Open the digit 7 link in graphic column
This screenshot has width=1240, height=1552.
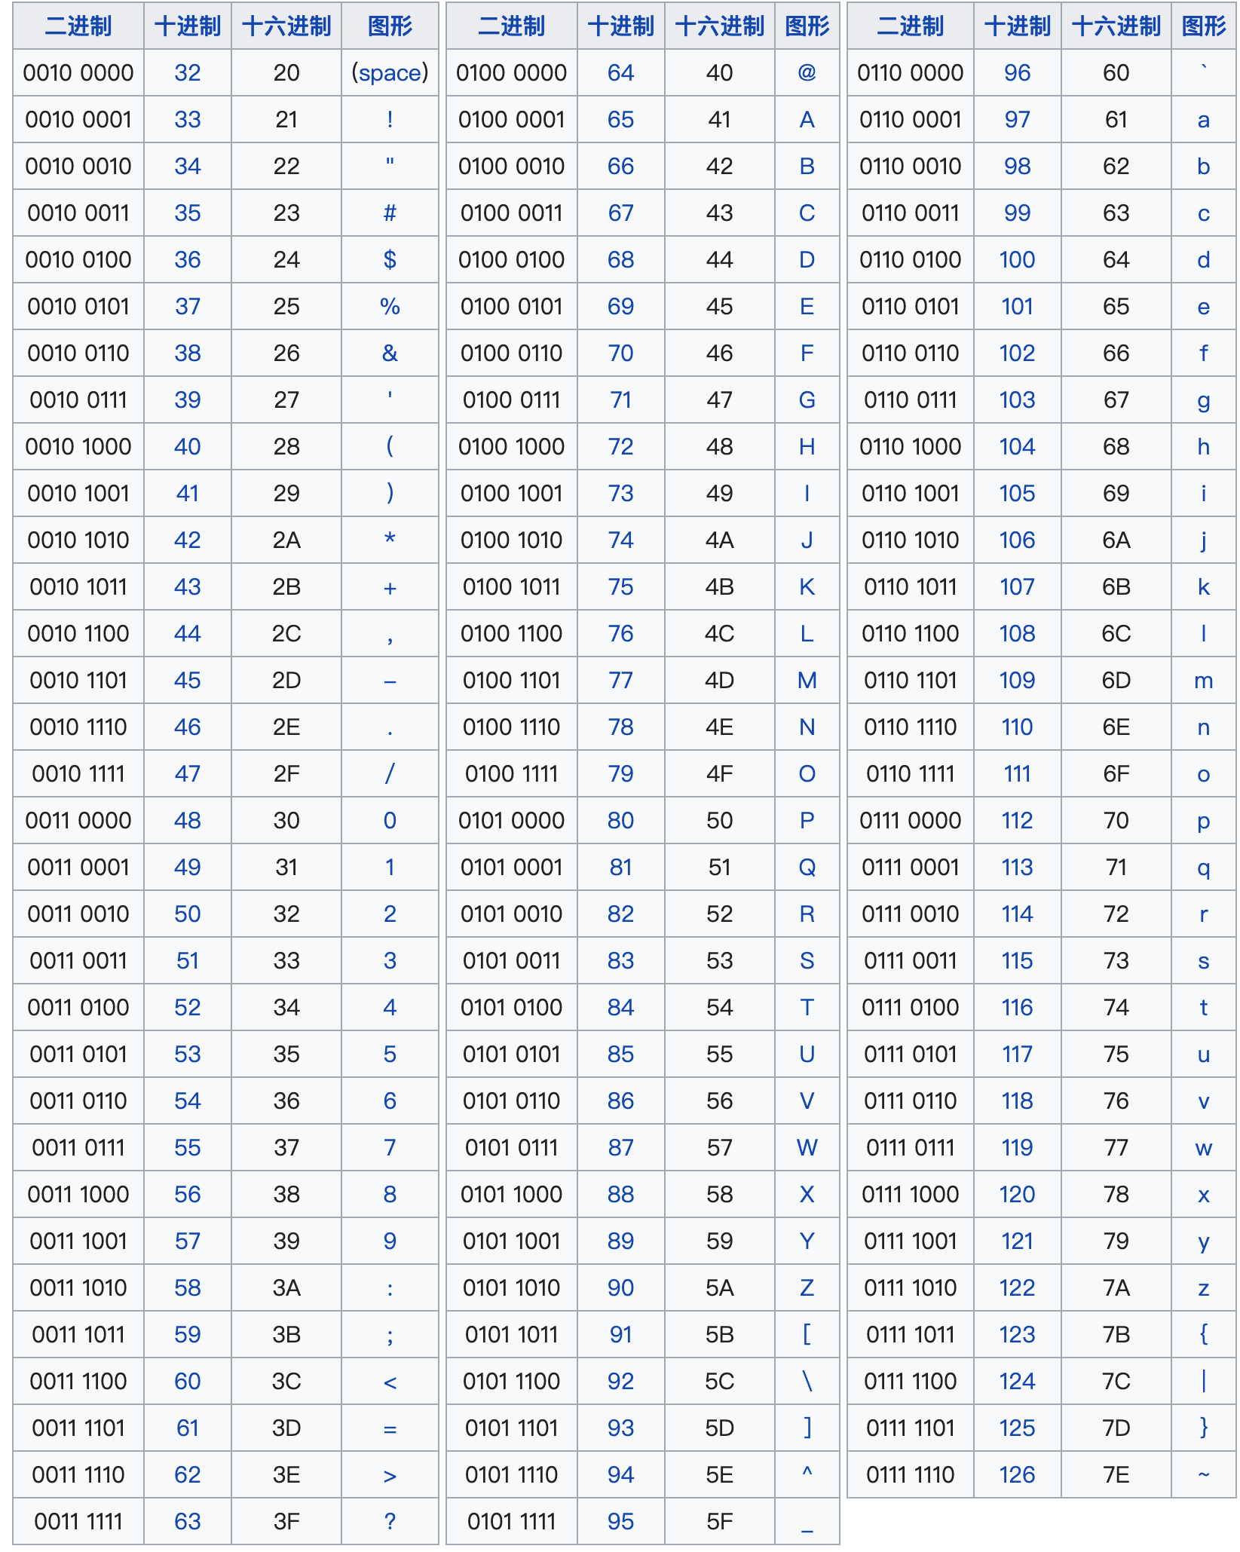[x=390, y=1148]
